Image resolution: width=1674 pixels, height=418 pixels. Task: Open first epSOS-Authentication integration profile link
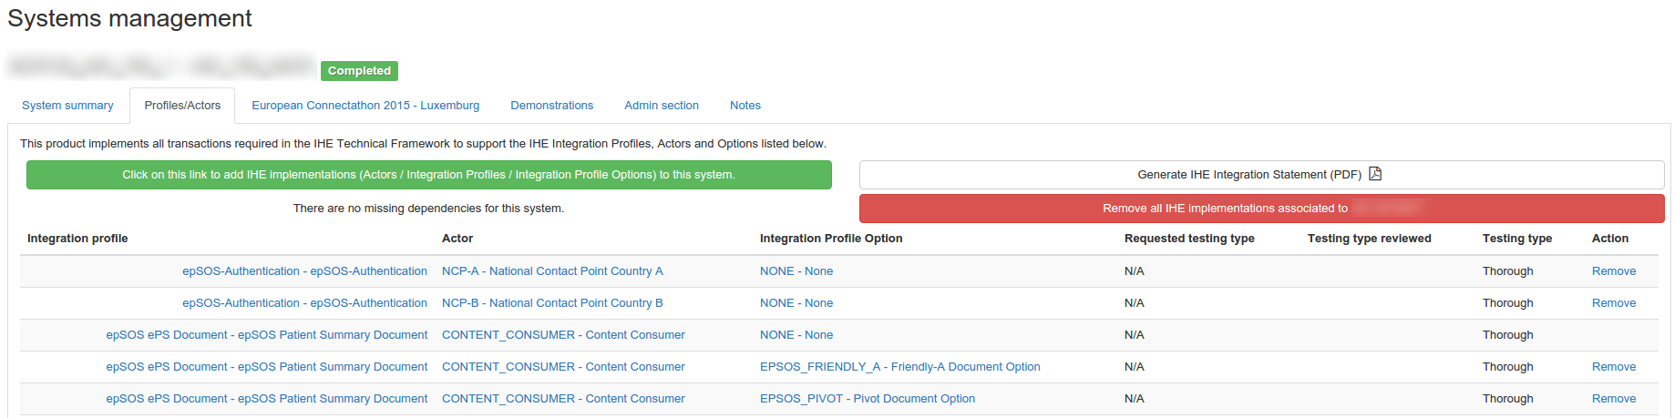[x=304, y=271]
